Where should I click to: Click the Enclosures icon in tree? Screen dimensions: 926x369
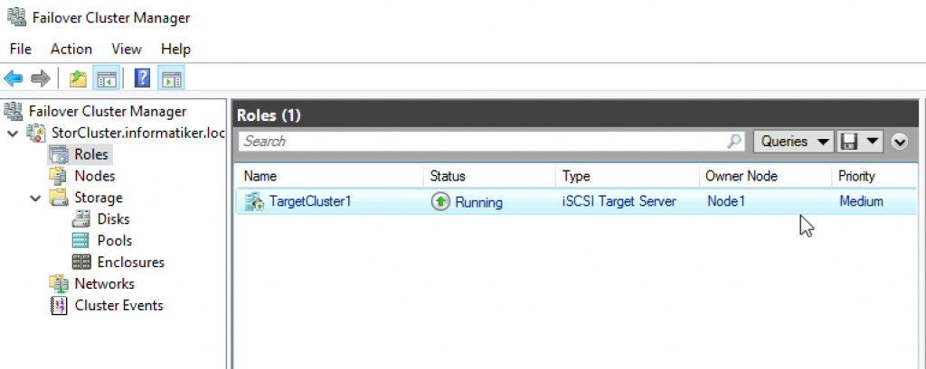coord(80,263)
